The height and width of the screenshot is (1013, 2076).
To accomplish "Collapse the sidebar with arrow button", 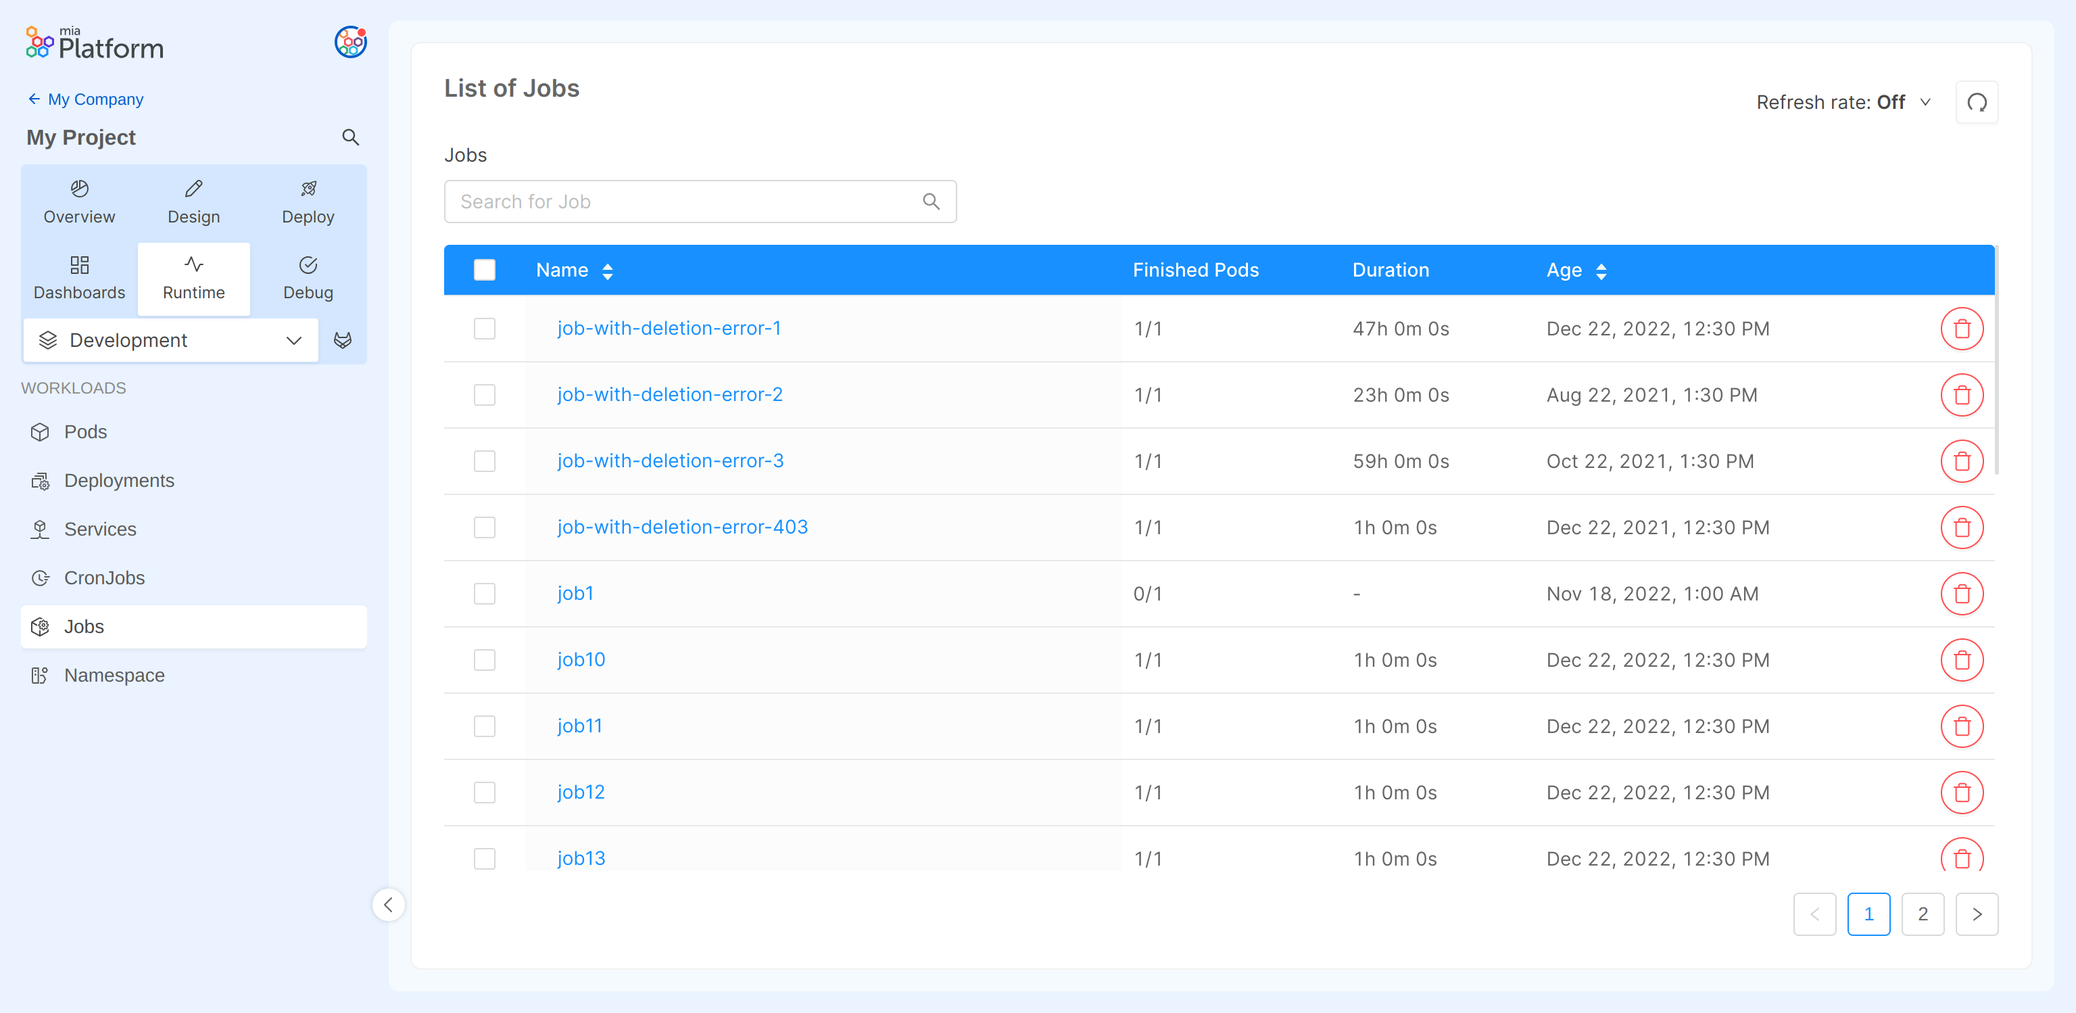I will point(389,904).
